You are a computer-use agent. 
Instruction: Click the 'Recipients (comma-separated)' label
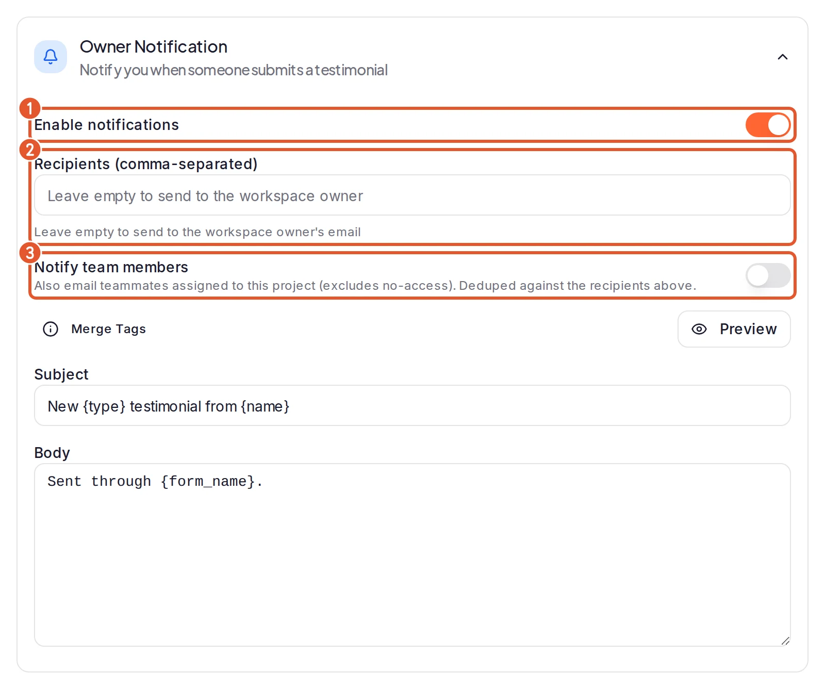146,164
